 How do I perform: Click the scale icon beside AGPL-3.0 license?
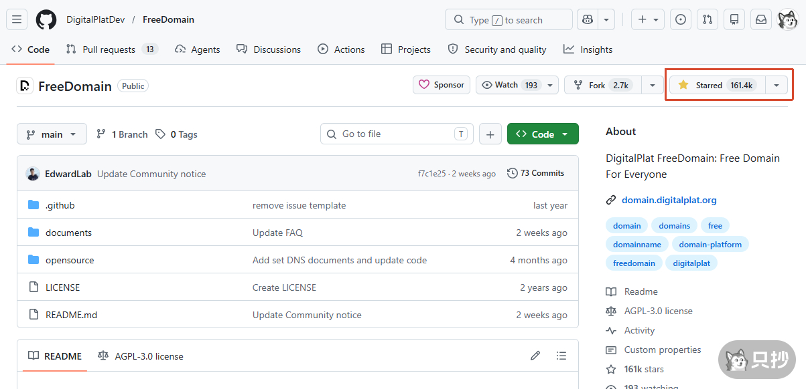(611, 311)
